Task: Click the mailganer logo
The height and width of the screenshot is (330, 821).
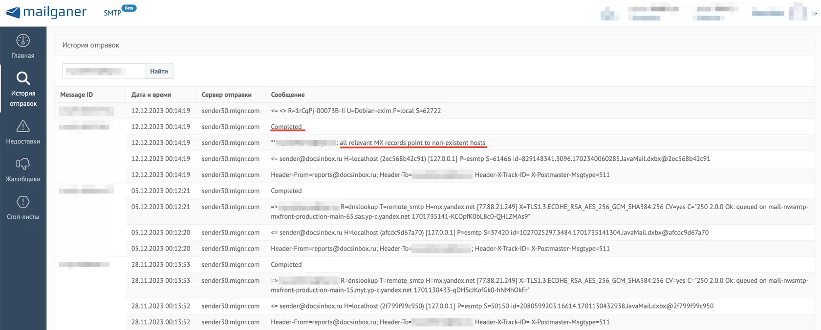Action: point(46,12)
